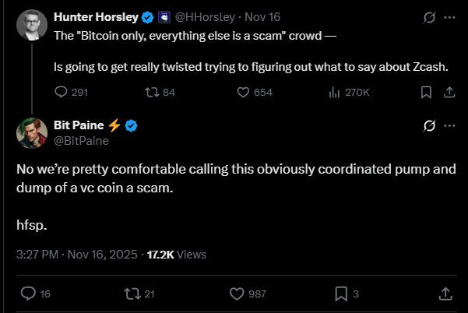The image size is (468, 313).
Task: Open Grok icon on Hunter Horsley's tweet
Action: (427, 17)
